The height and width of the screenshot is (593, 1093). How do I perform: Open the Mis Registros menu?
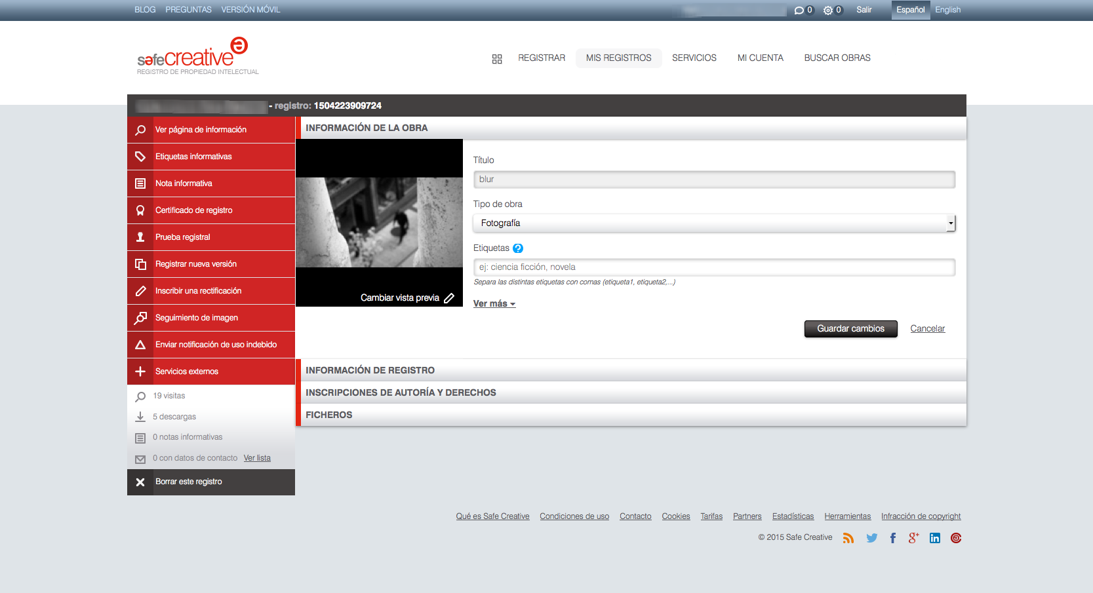[618, 58]
